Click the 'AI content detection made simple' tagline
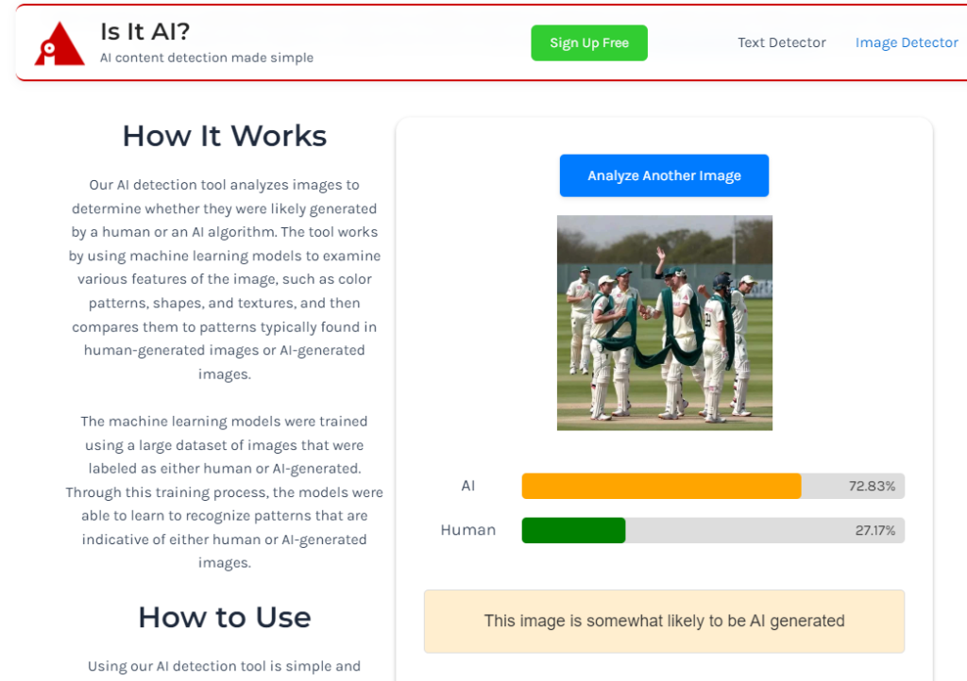The width and height of the screenshot is (967, 681). point(207,58)
